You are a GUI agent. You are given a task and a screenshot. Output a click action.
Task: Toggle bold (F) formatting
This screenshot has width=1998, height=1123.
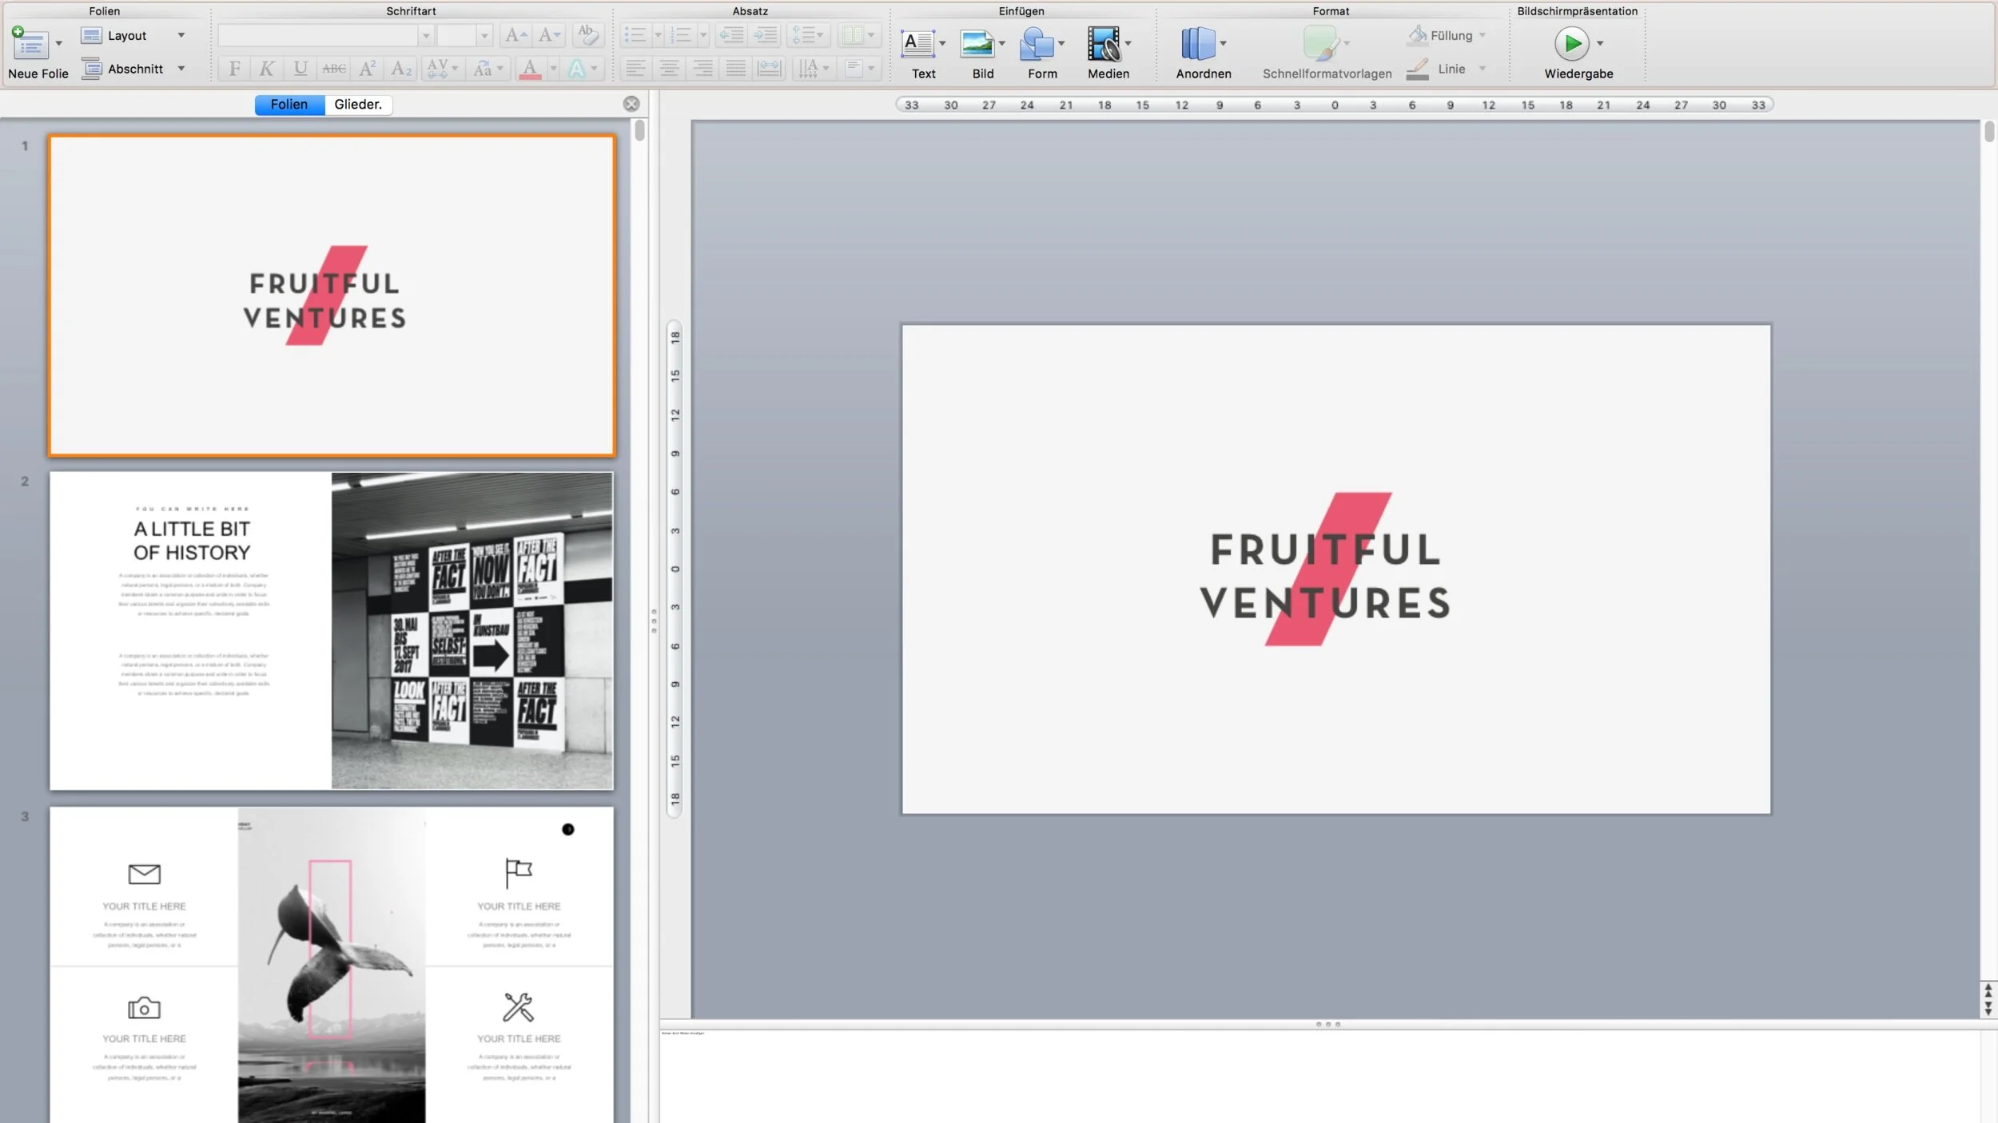[234, 69]
